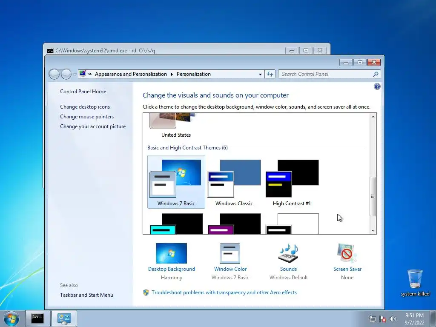
Task: Click the Desktop Background text link
Action: (x=171, y=269)
